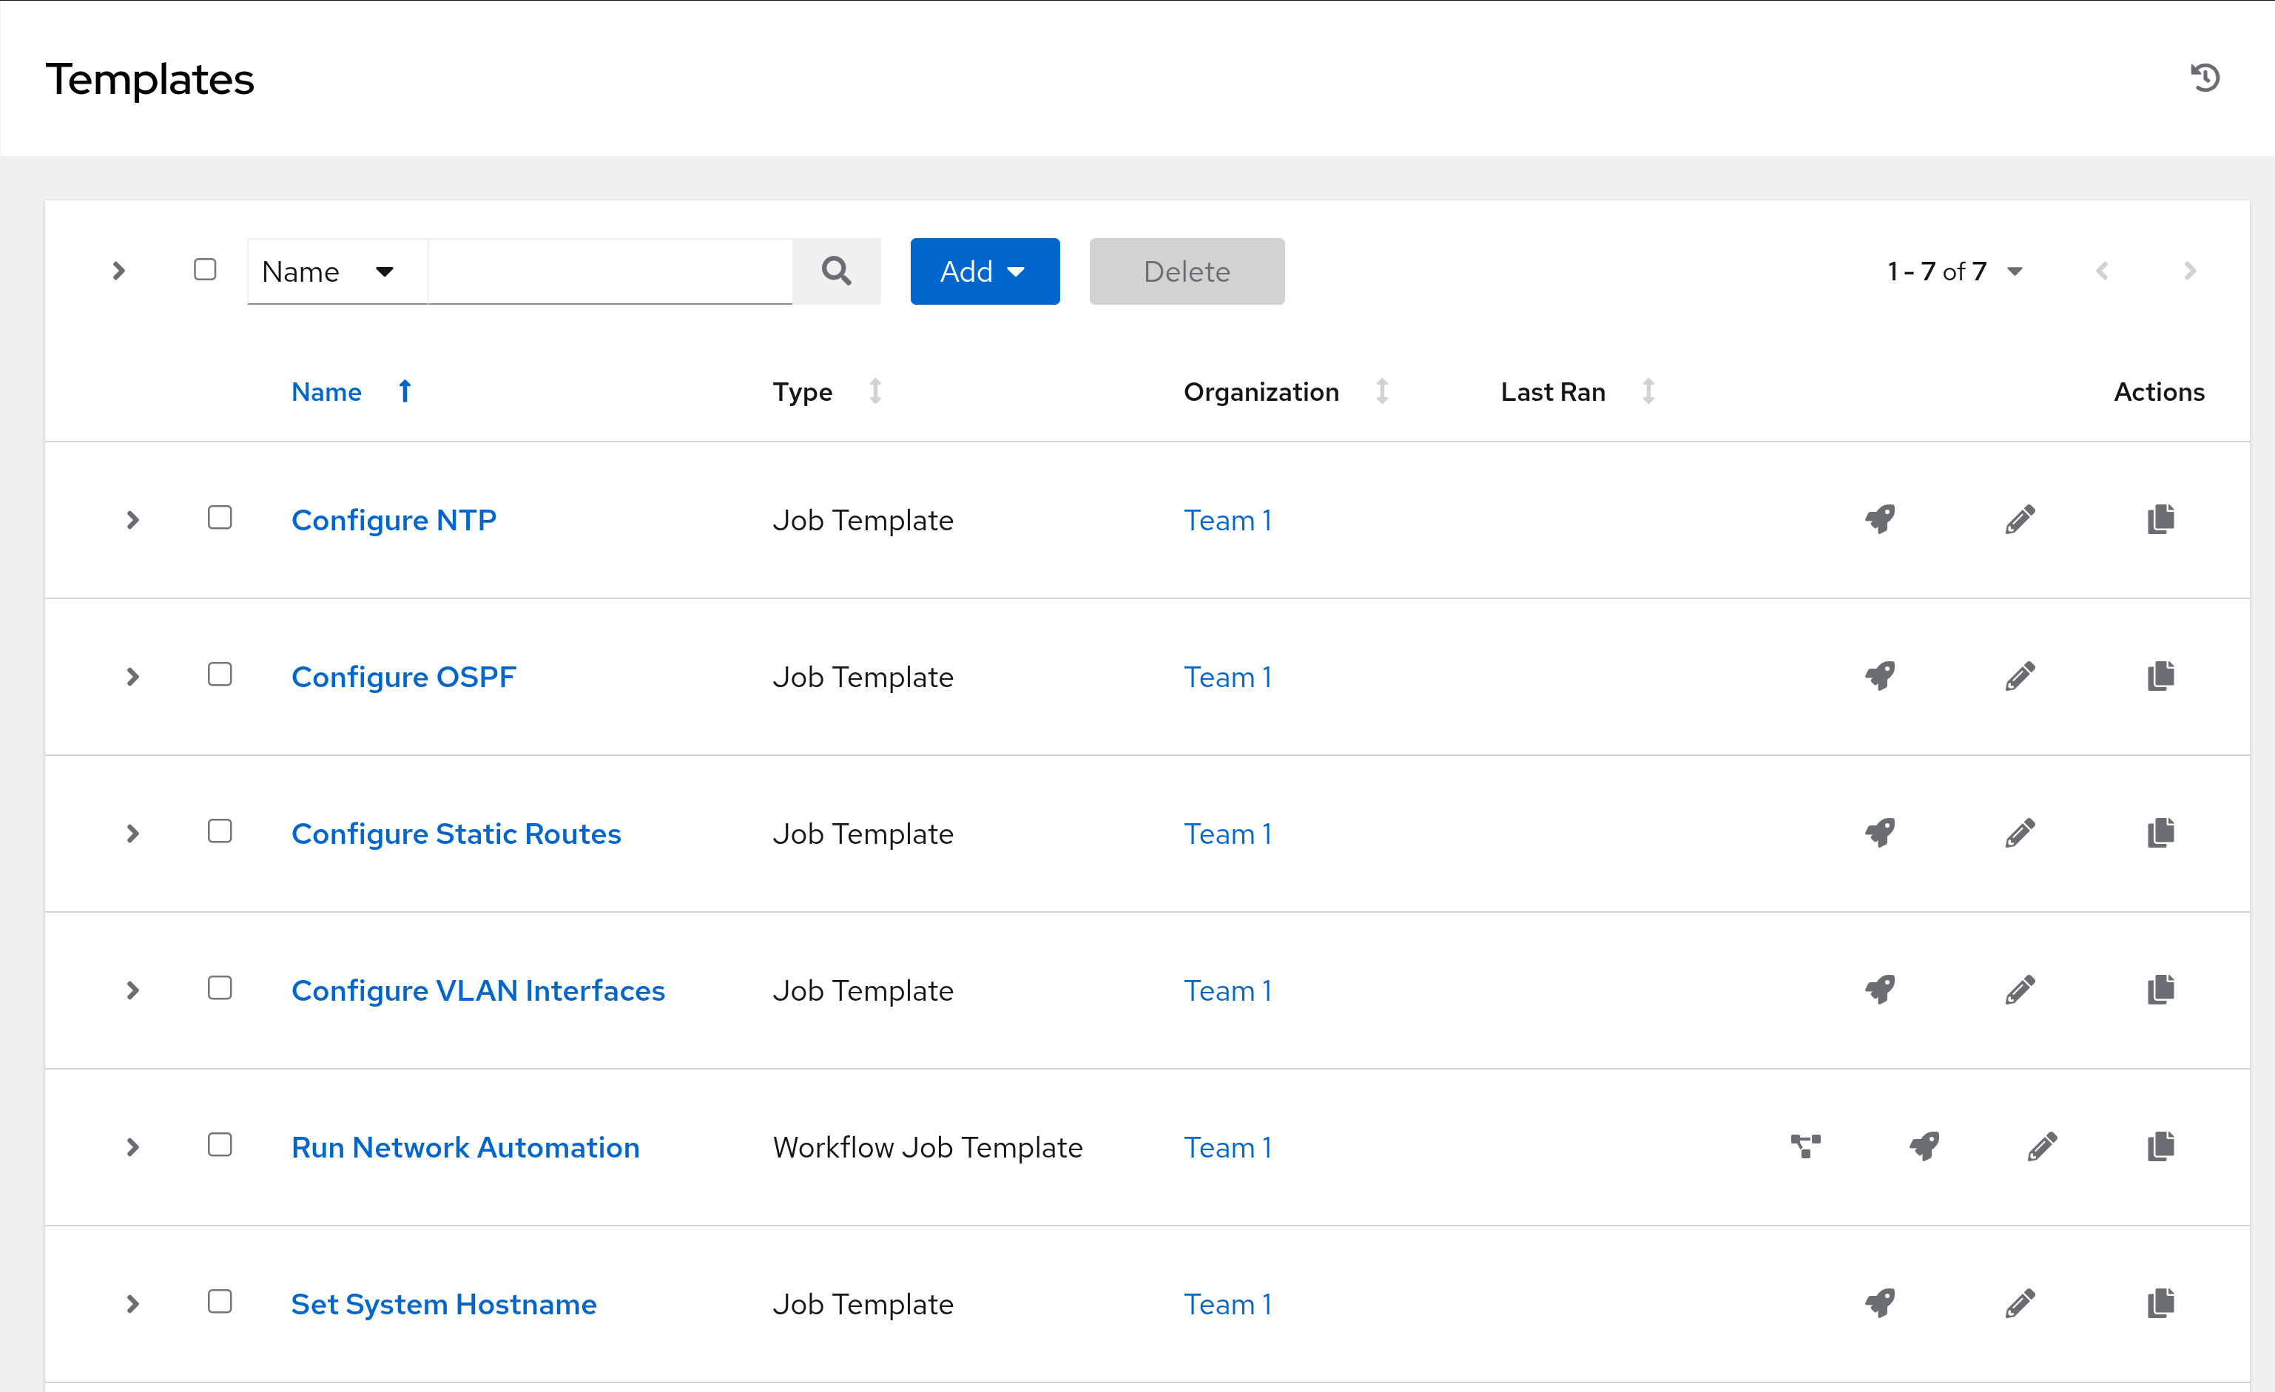
Task: Open items-per-page dropdown 1 - 7 of 7
Action: (1955, 271)
